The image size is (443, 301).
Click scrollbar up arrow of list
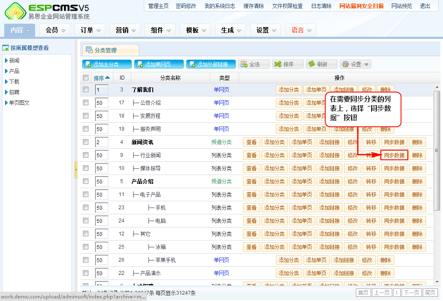[437, 87]
